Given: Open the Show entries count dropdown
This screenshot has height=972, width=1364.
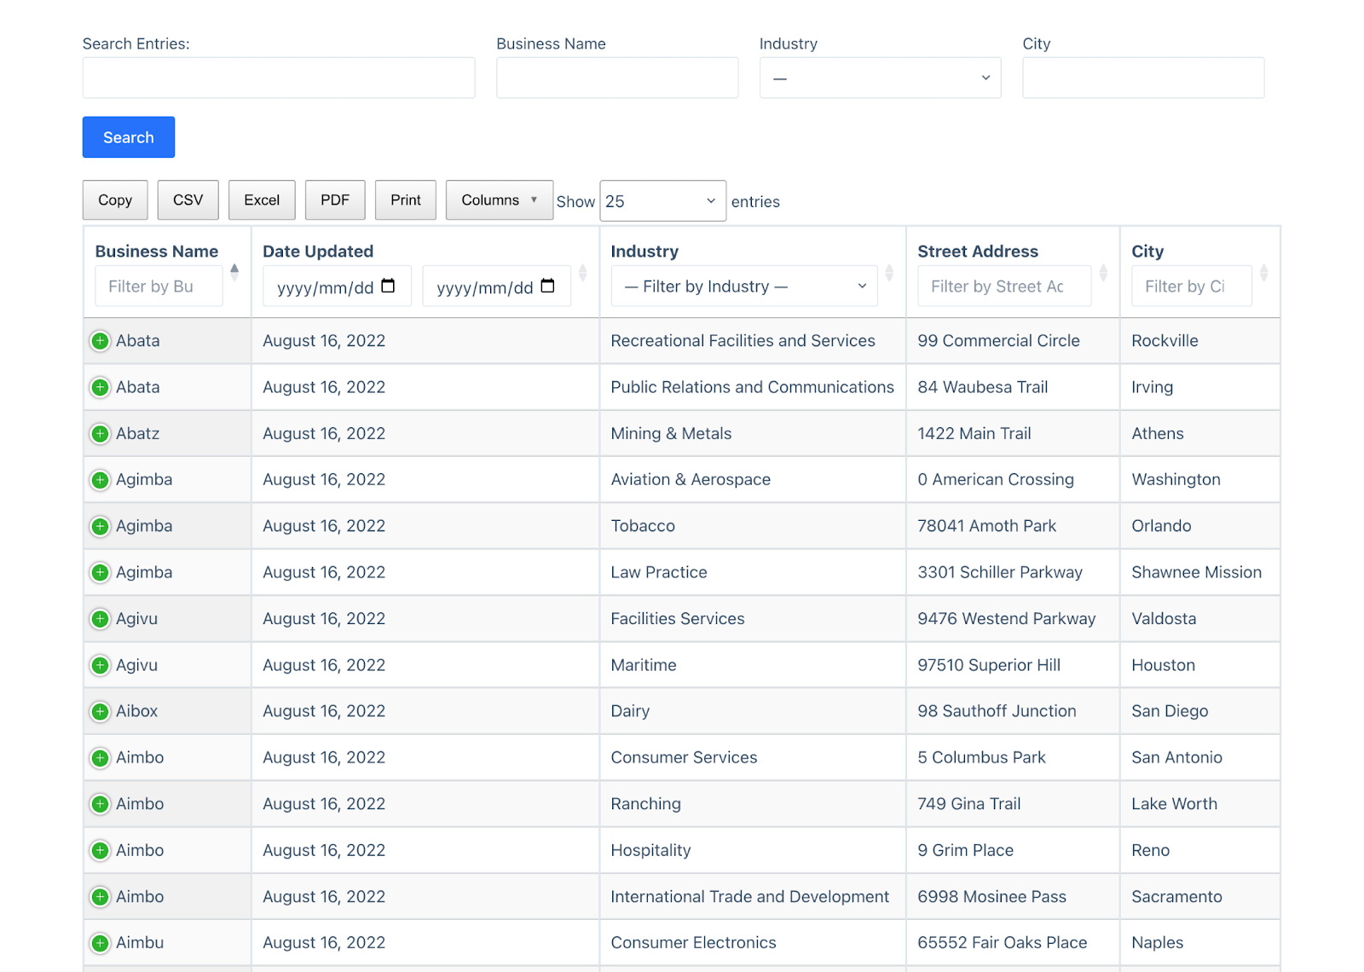Looking at the screenshot, I should pos(662,201).
